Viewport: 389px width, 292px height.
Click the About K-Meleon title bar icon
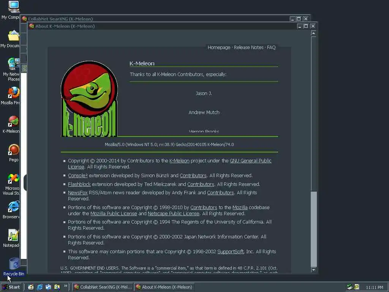[32, 26]
